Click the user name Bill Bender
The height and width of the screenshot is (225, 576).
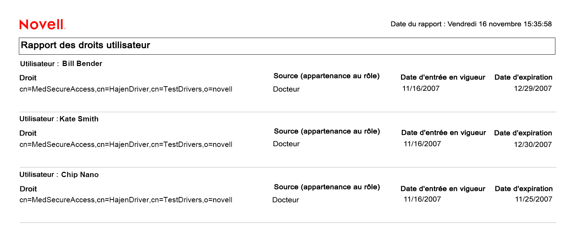coord(82,64)
